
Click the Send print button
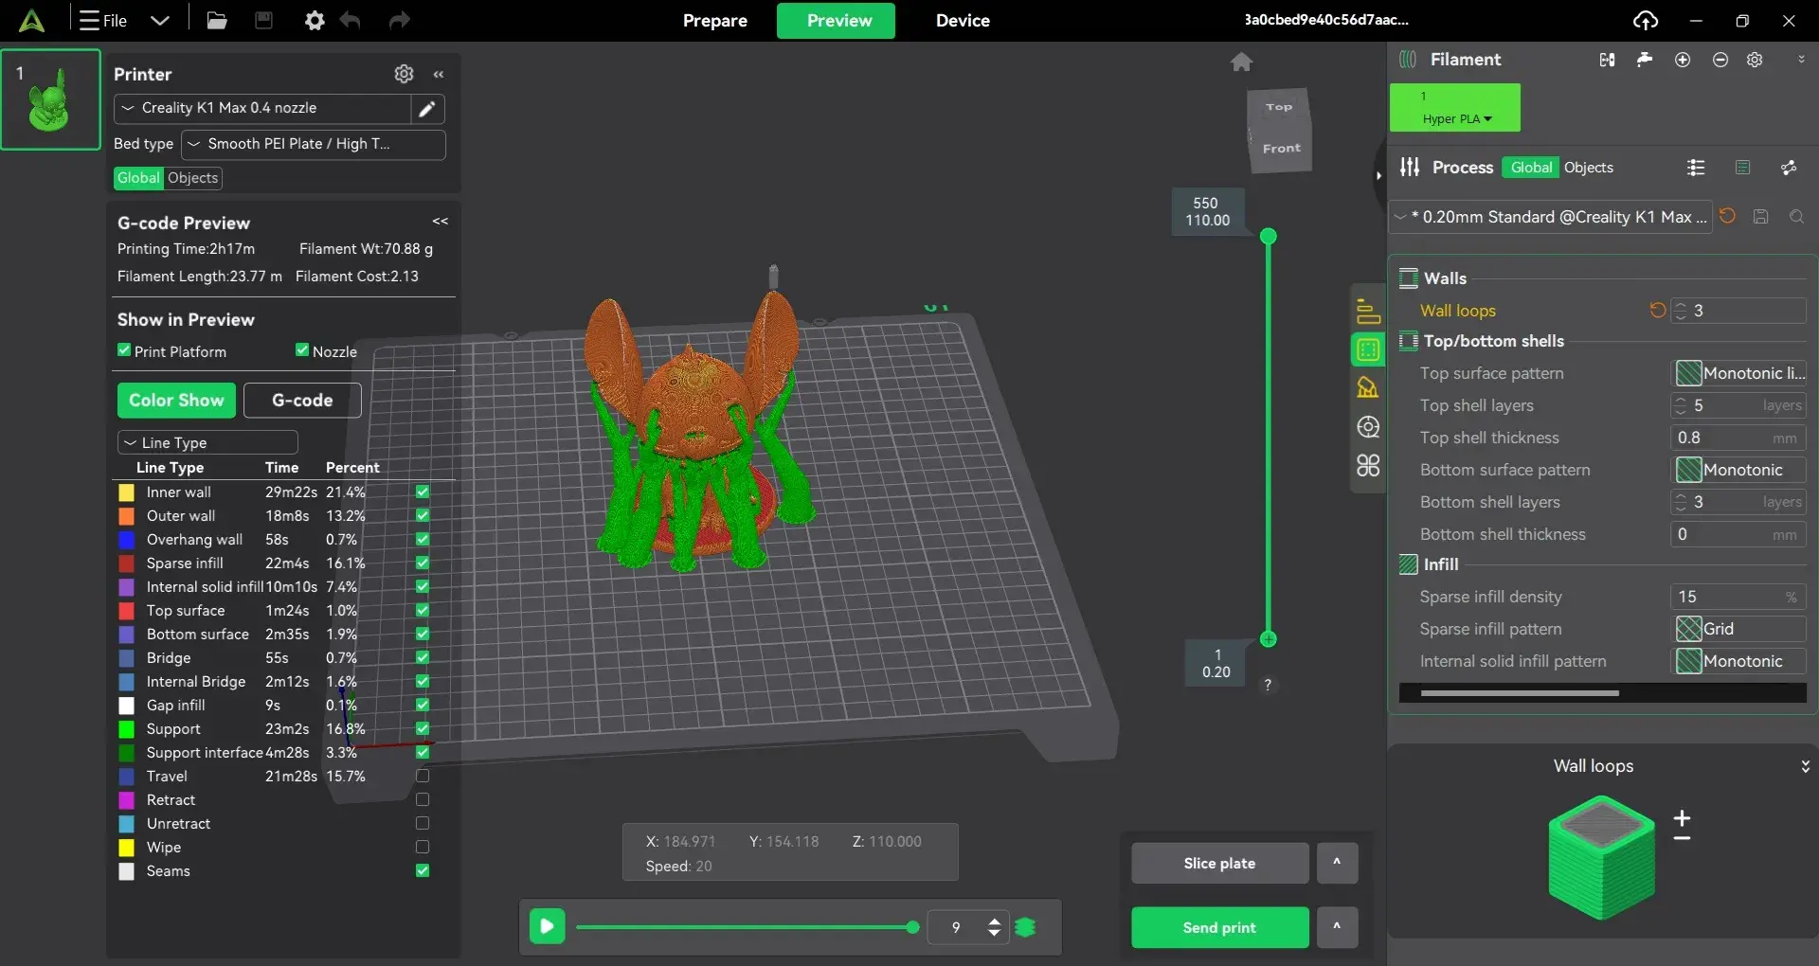point(1220,927)
